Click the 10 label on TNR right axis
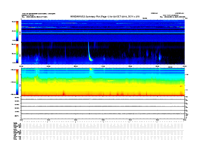Image resolution: width=199 pixels, height=154 pixels. click(x=186, y=90)
